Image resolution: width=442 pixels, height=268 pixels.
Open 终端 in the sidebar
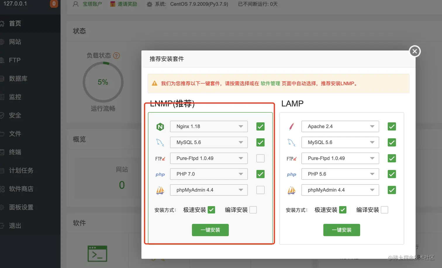tap(30, 152)
